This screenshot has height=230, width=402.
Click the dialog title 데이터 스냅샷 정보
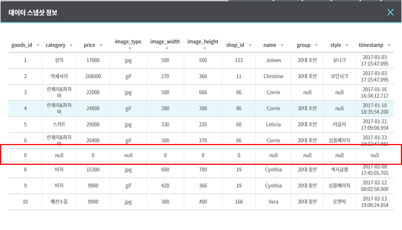pos(33,12)
